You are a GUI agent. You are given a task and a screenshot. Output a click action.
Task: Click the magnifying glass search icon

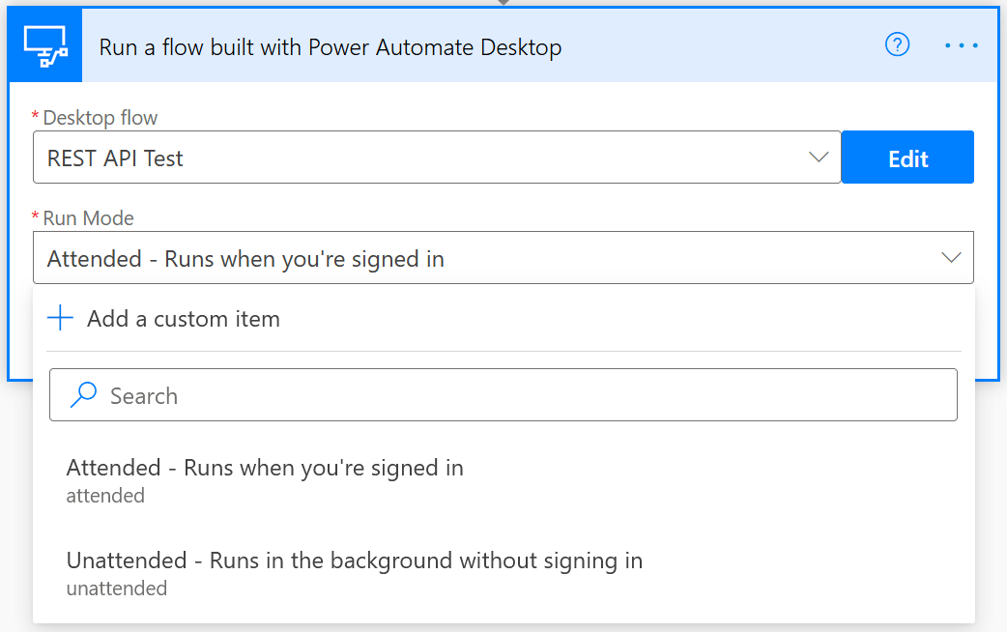coord(83,395)
